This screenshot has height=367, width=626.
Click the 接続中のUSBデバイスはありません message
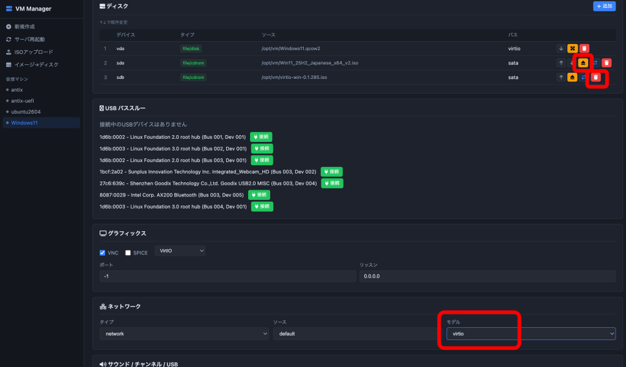(x=143, y=125)
